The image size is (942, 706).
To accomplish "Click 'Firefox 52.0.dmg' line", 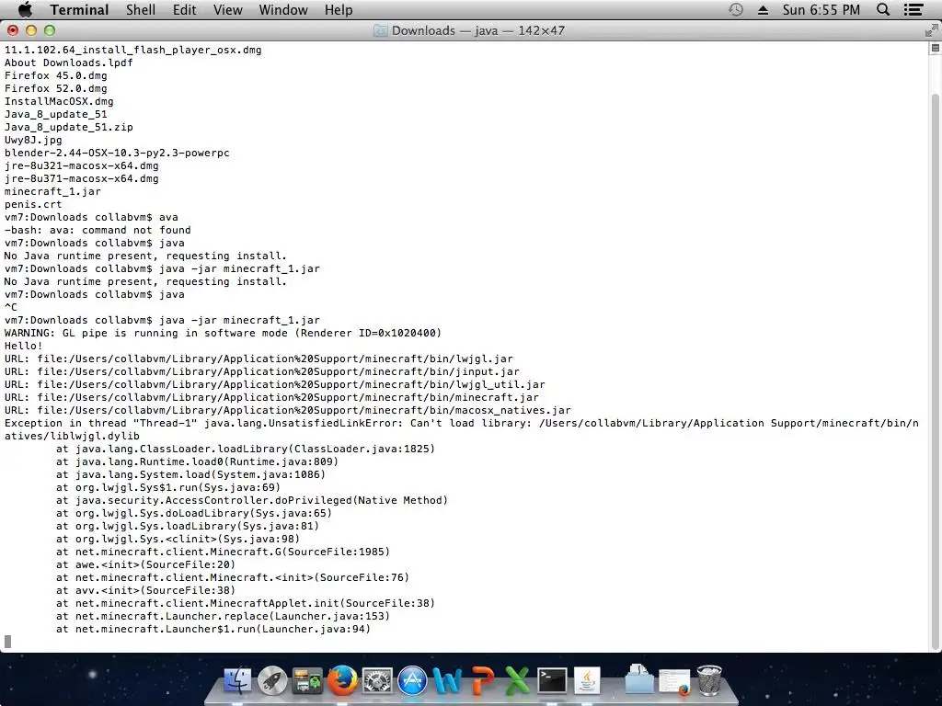I will (56, 88).
